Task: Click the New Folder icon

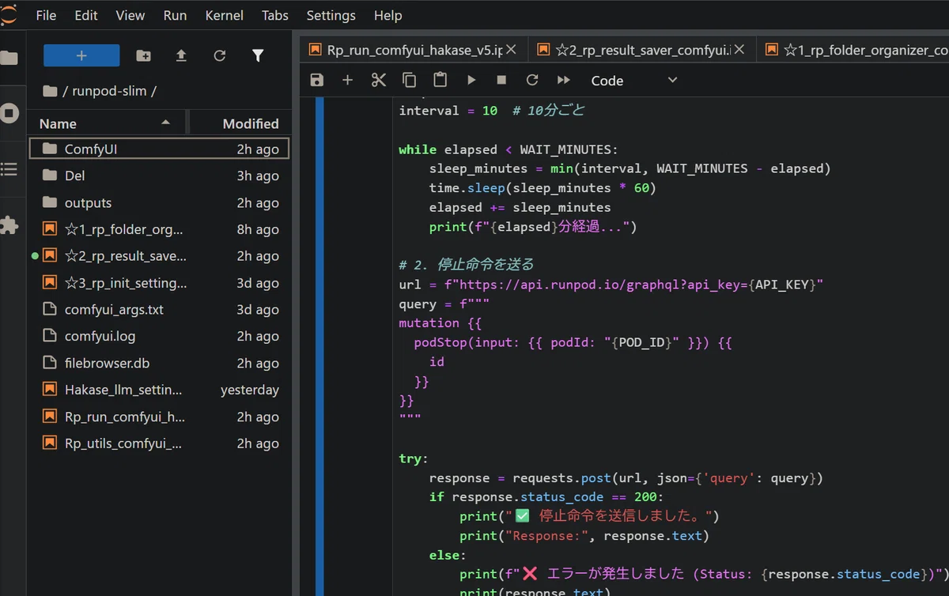Action: (143, 55)
